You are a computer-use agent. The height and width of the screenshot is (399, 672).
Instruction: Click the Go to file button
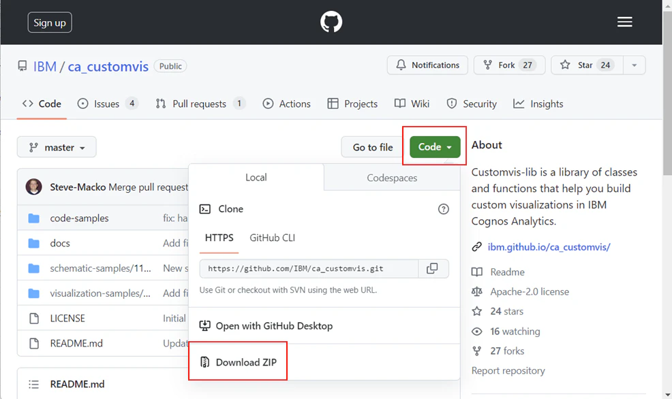tap(372, 147)
